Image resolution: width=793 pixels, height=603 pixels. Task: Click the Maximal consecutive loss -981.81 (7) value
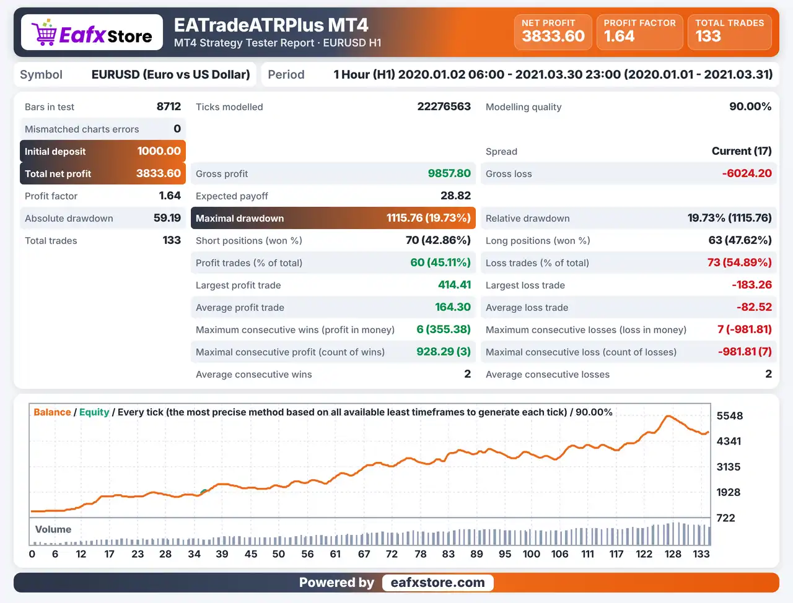click(x=745, y=352)
